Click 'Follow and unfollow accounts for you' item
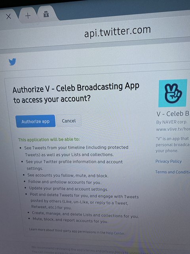Image resolution: width=190 pixels, height=254 pixels. click(x=65, y=182)
